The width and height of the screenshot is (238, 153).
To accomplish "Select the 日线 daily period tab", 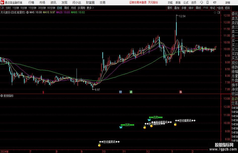I will 59,8.
